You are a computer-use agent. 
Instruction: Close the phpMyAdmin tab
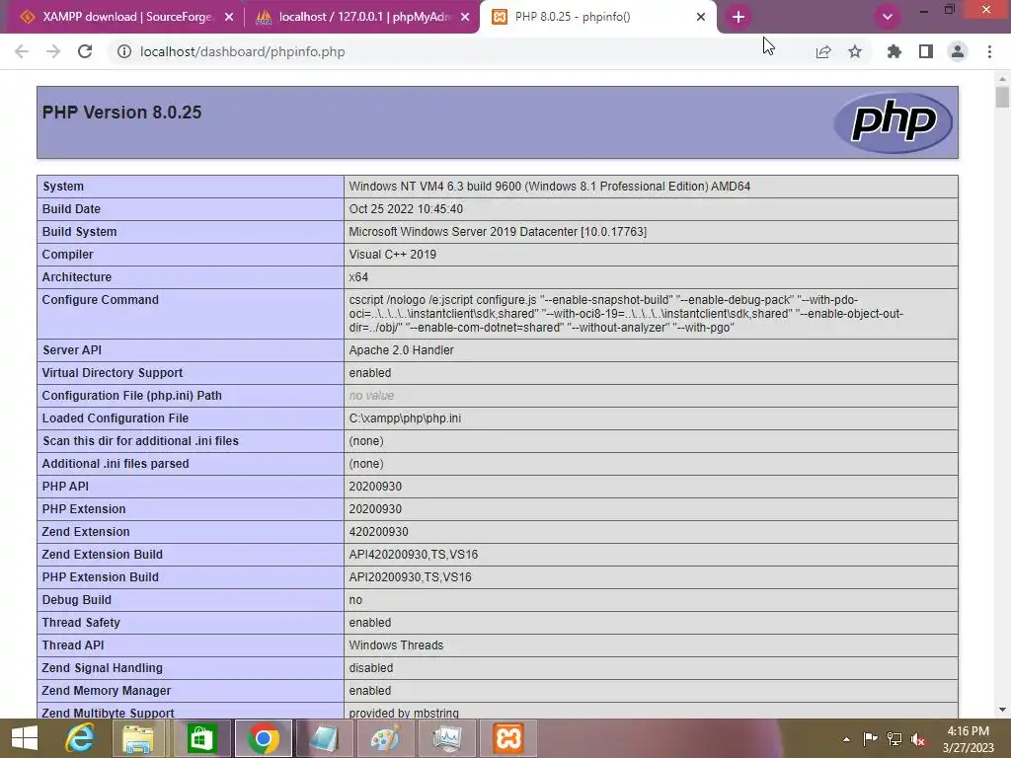point(465,18)
